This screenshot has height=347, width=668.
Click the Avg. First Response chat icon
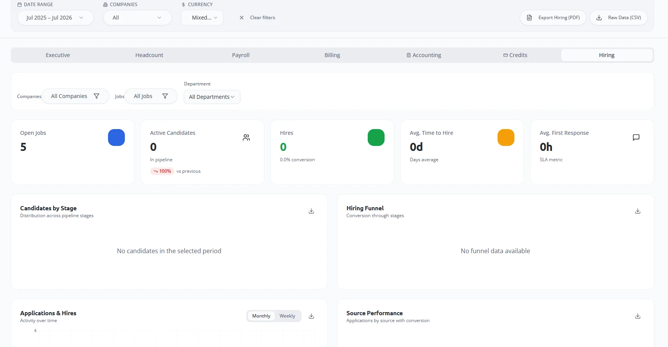(x=636, y=137)
